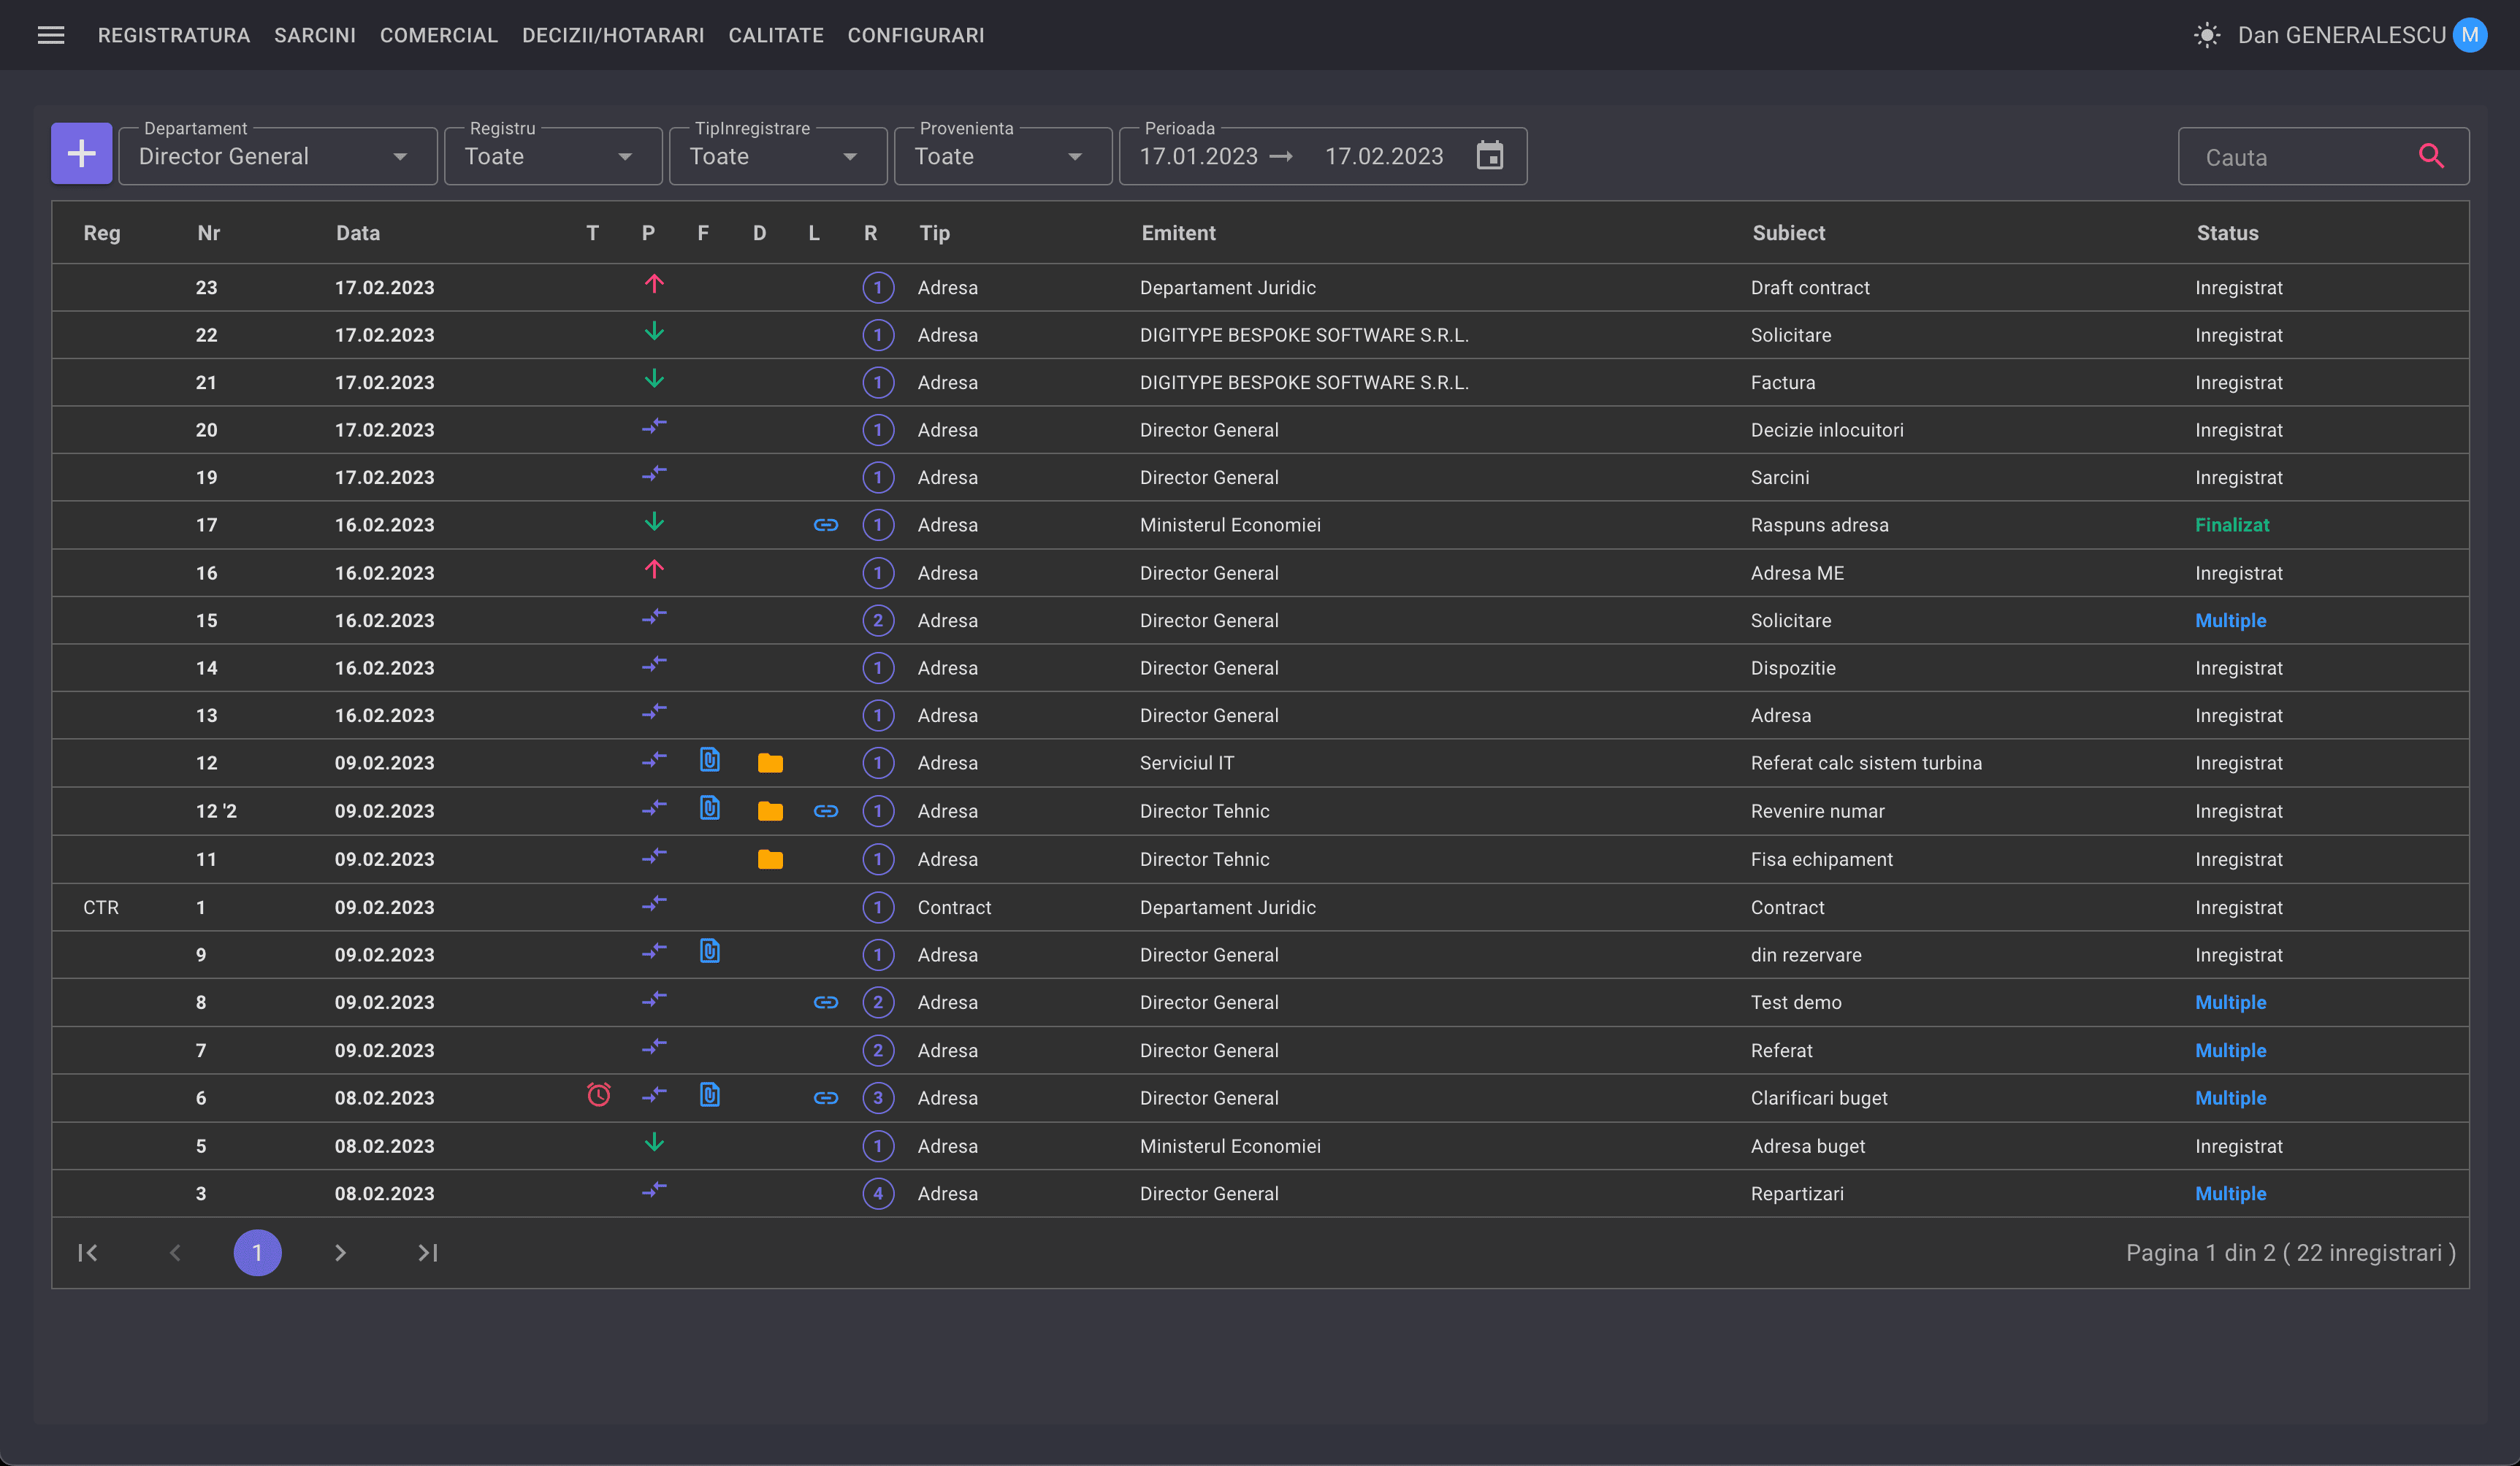
Task: Toggle the light/dark theme sun icon
Action: point(2207,35)
